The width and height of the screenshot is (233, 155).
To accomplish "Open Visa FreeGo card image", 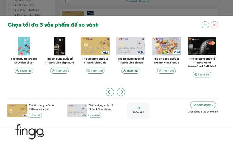I will point(166,46).
